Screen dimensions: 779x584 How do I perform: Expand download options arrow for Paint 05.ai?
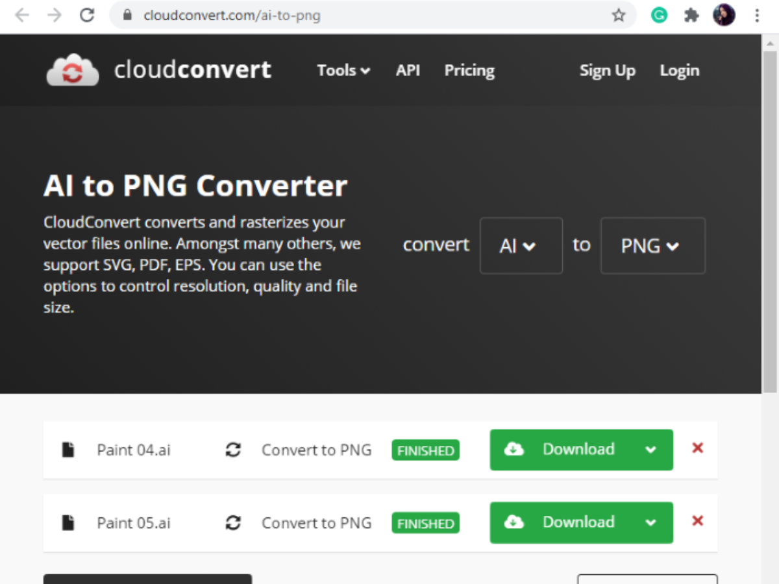(651, 522)
